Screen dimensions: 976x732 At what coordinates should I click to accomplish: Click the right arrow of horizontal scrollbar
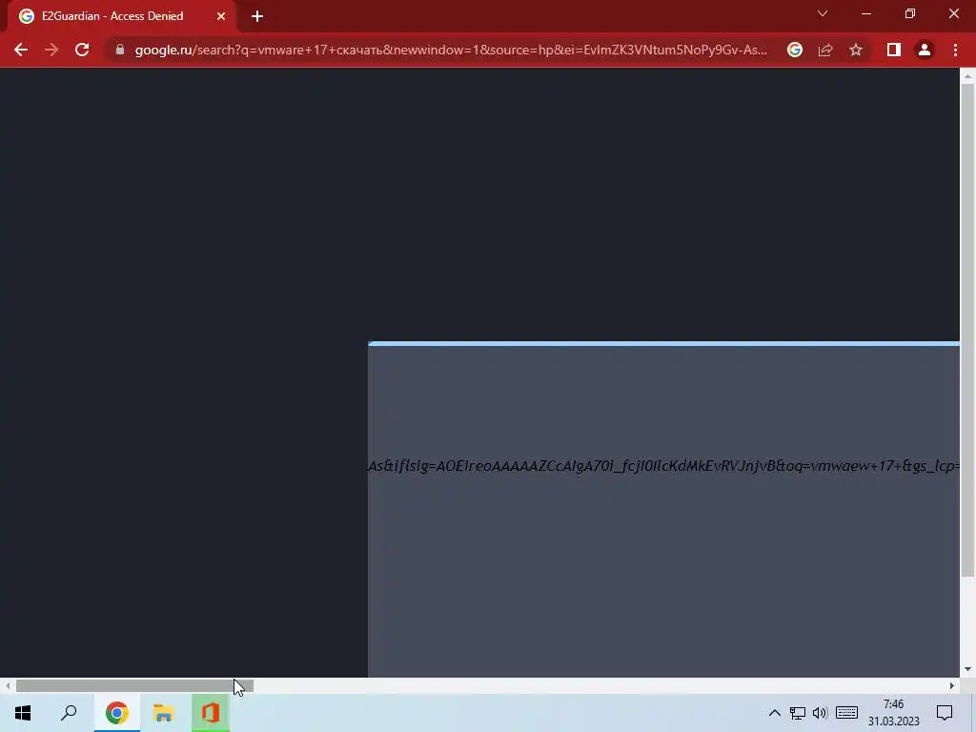952,686
